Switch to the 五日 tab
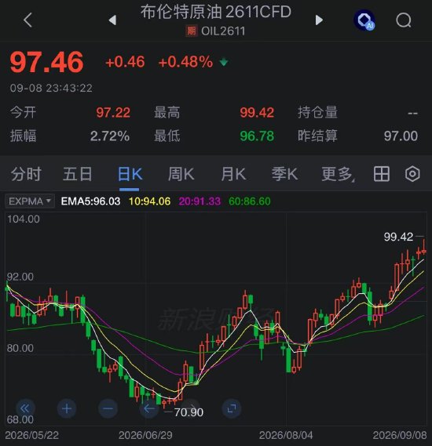The width and height of the screenshot is (432, 446). [77, 174]
